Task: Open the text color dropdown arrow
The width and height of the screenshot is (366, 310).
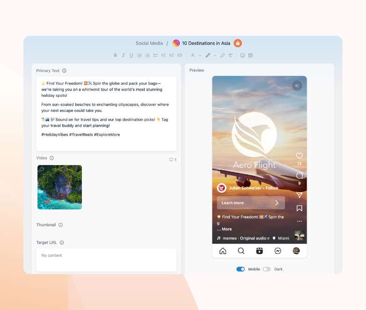Action: 200,56
